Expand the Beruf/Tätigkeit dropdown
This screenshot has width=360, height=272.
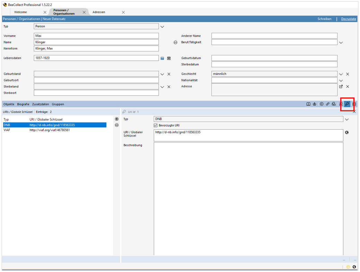pos(341,42)
